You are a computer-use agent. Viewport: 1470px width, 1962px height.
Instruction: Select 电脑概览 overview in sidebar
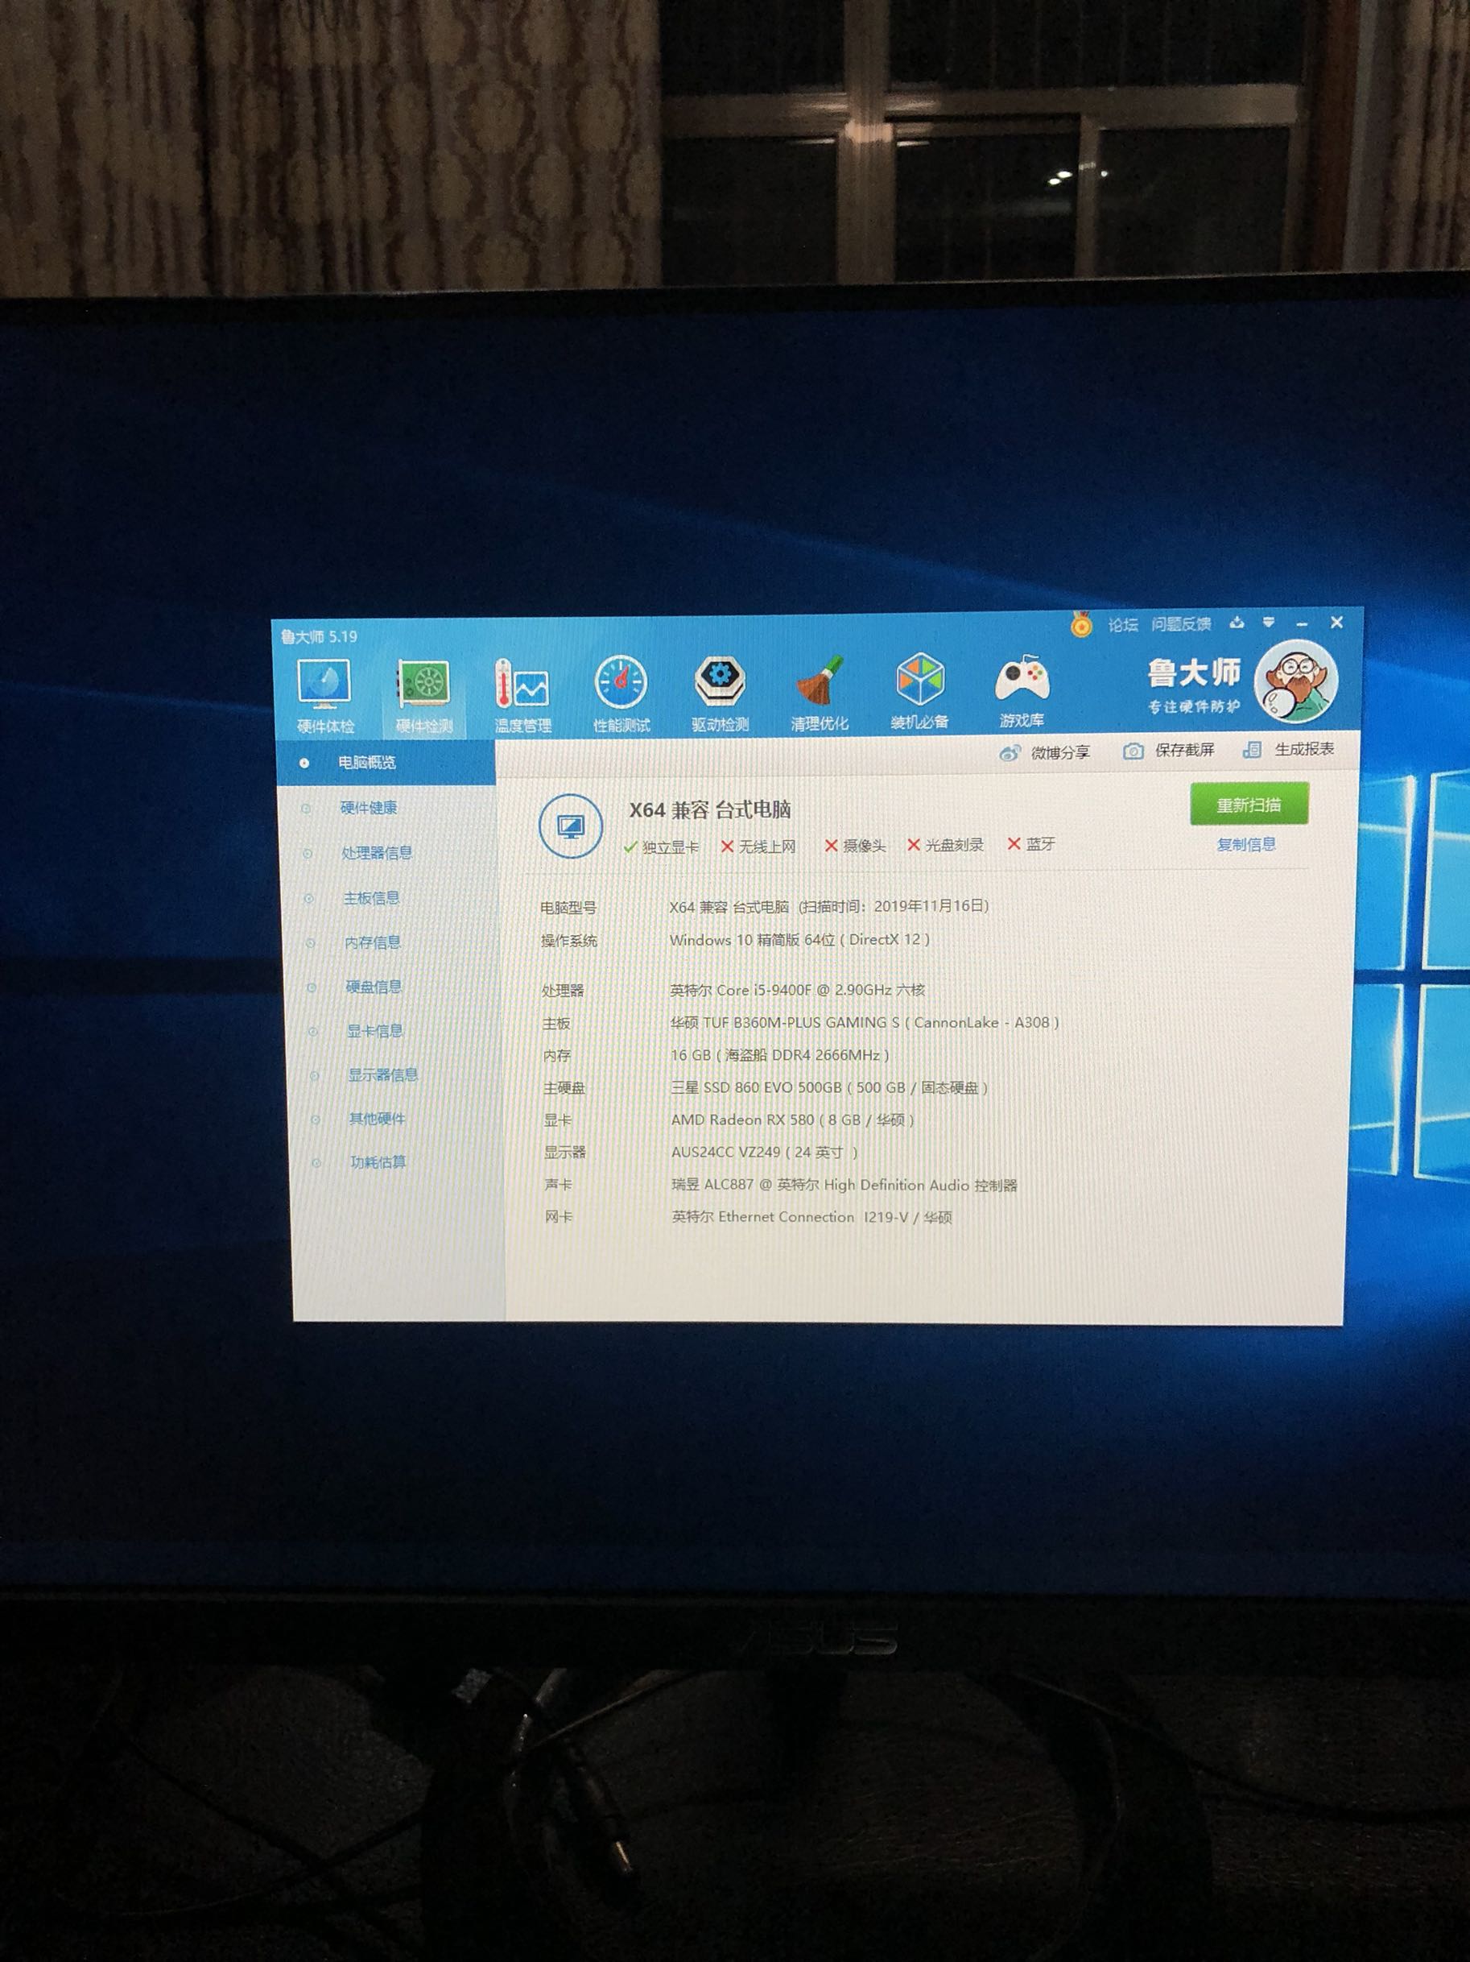[x=386, y=763]
